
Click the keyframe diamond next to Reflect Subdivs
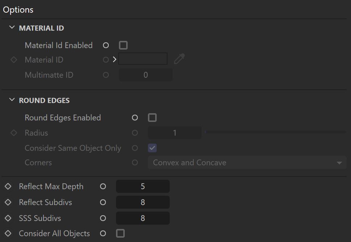(x=8, y=202)
